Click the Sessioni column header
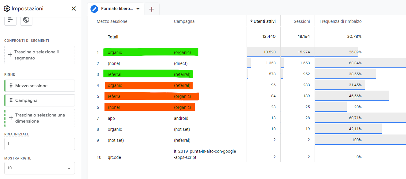406x179 pixels. coord(302,21)
